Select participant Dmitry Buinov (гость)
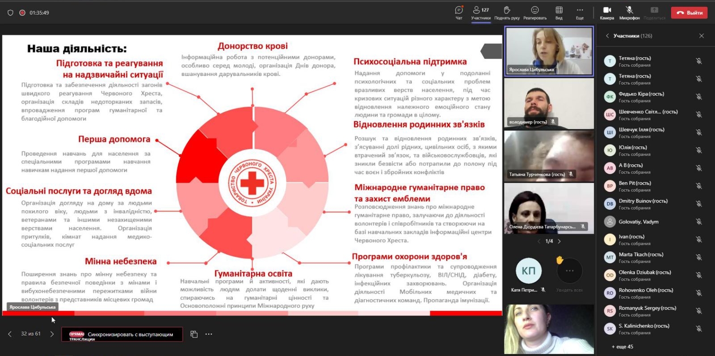The image size is (715, 356). pos(652,204)
